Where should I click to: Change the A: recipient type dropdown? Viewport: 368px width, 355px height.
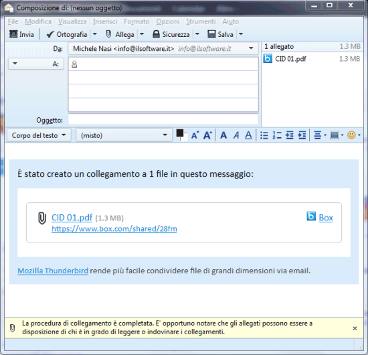(x=36, y=64)
